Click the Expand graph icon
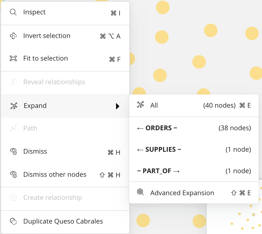Viewport: 262px width, 234px height. 14,106
